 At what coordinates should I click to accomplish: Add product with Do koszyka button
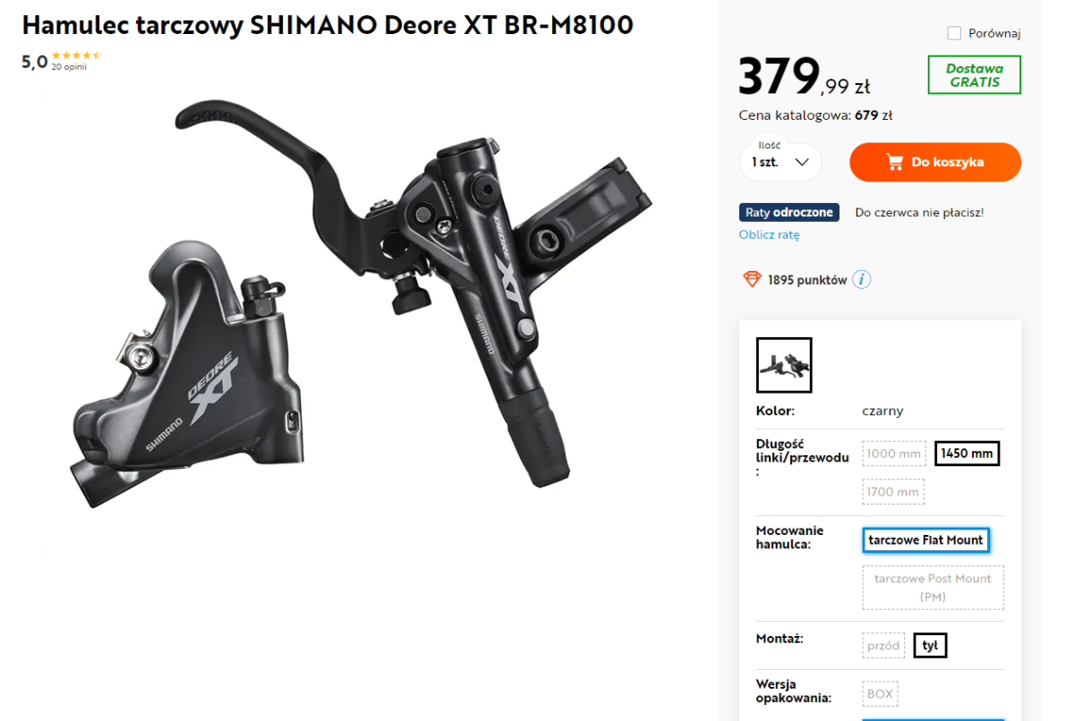[x=935, y=162]
